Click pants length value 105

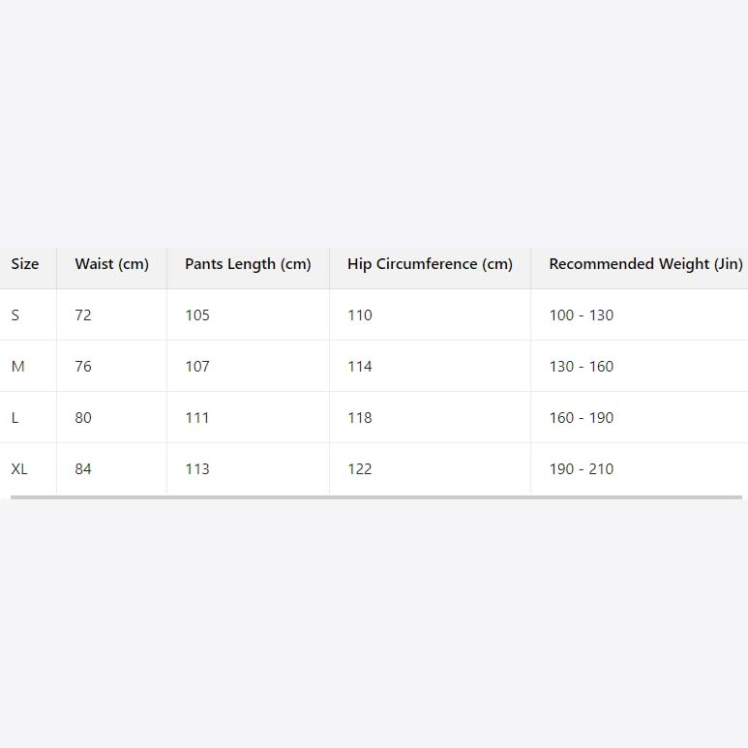[x=197, y=315]
